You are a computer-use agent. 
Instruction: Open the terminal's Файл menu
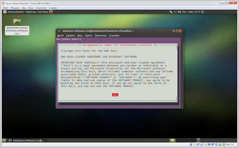[x=60, y=36]
